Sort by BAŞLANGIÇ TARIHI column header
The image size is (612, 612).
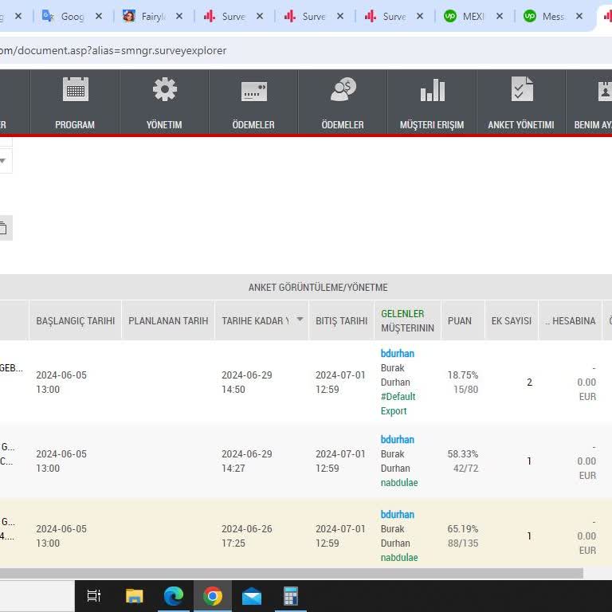(x=75, y=320)
